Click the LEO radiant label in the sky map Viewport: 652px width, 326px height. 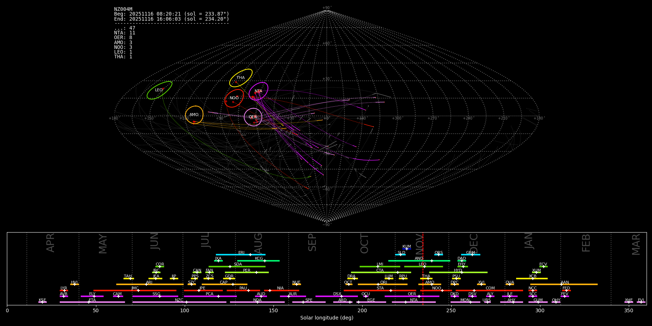(159, 90)
